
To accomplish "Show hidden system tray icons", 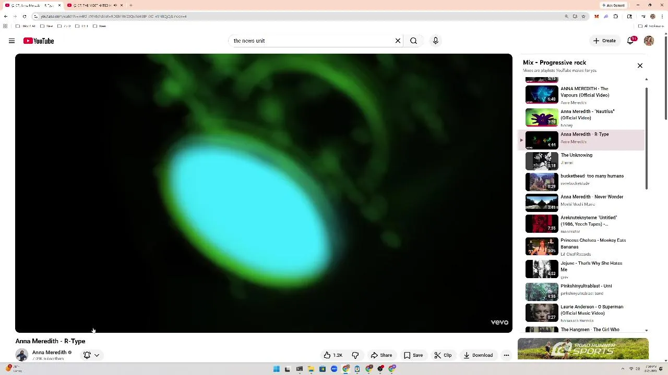I will [x=623, y=369].
